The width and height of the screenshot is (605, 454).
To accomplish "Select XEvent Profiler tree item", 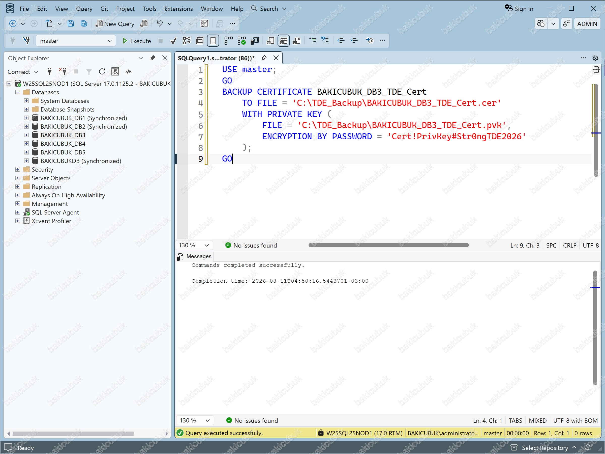I will click(51, 221).
